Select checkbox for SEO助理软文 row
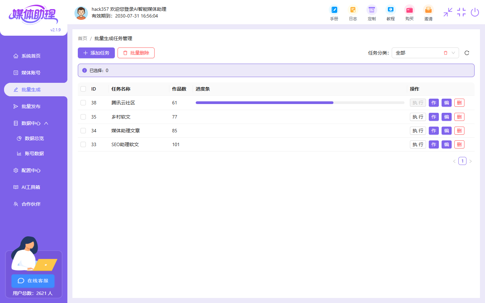Screen dimensions: 485x303 83,144
